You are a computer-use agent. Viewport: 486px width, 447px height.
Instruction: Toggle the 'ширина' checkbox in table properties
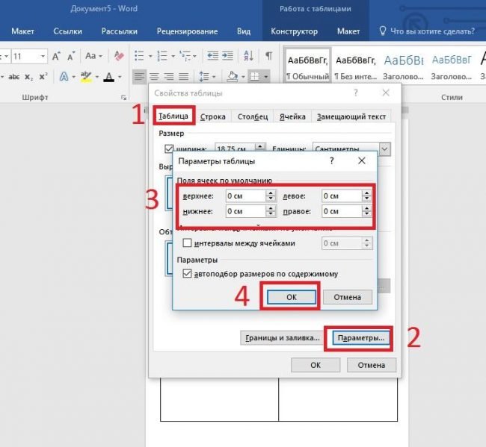point(168,149)
